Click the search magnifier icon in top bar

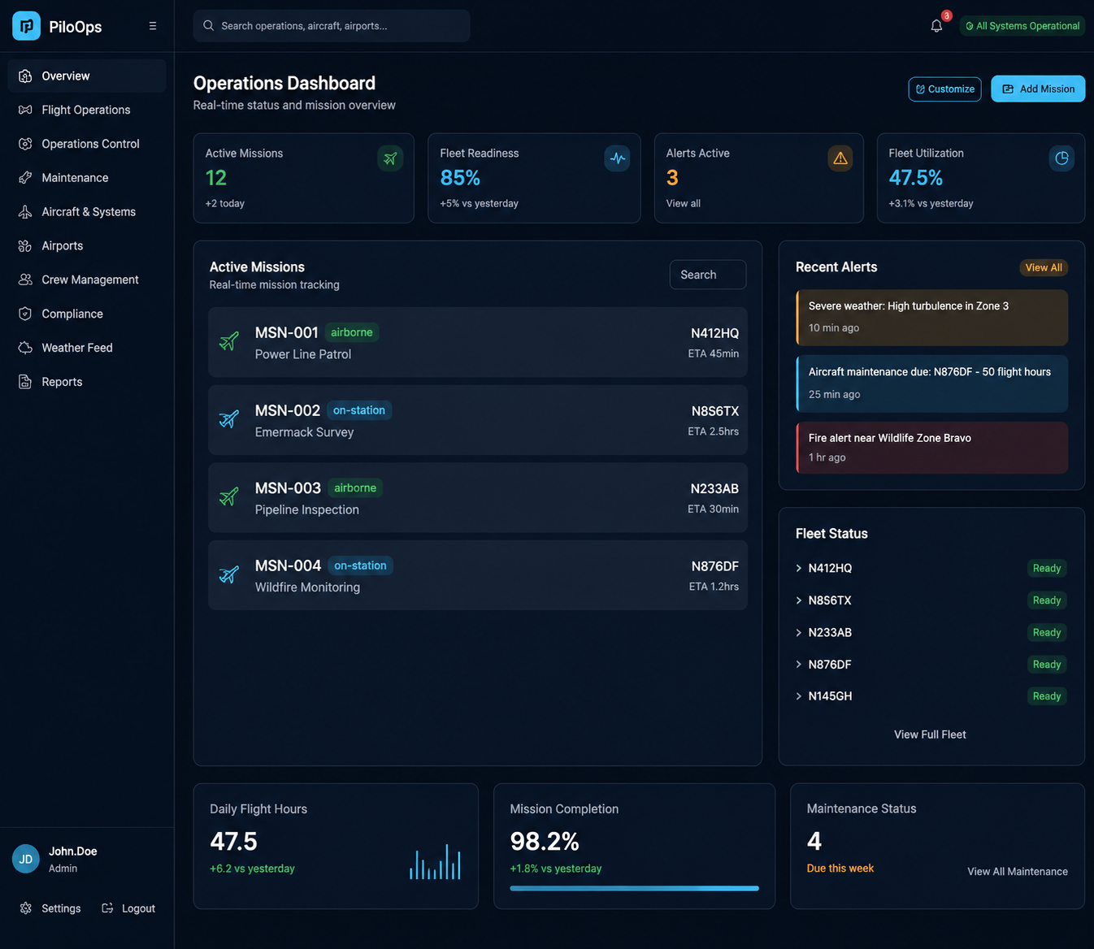[209, 26]
